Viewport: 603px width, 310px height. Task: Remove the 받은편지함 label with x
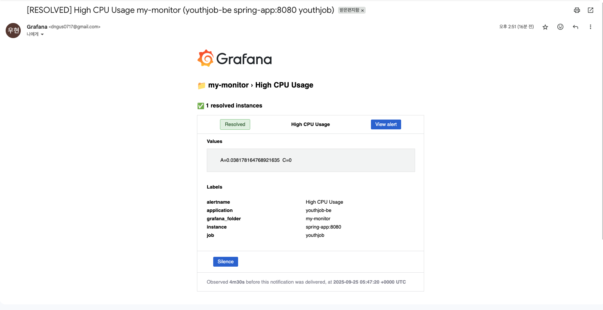[363, 11]
